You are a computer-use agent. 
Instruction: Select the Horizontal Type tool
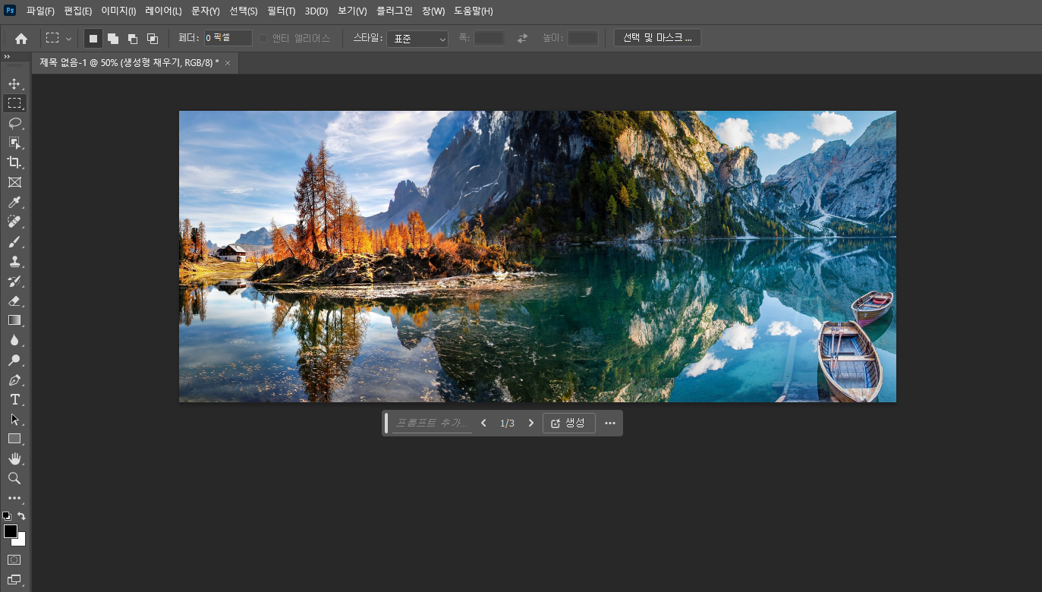point(14,399)
